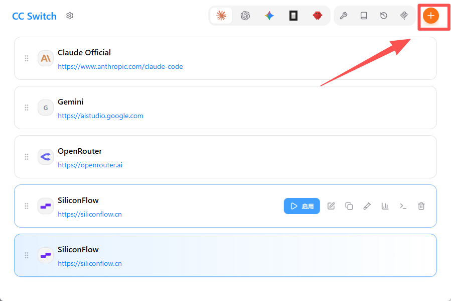Click the OpenRouter logo icon
The image size is (451, 301).
pyautogui.click(x=46, y=157)
